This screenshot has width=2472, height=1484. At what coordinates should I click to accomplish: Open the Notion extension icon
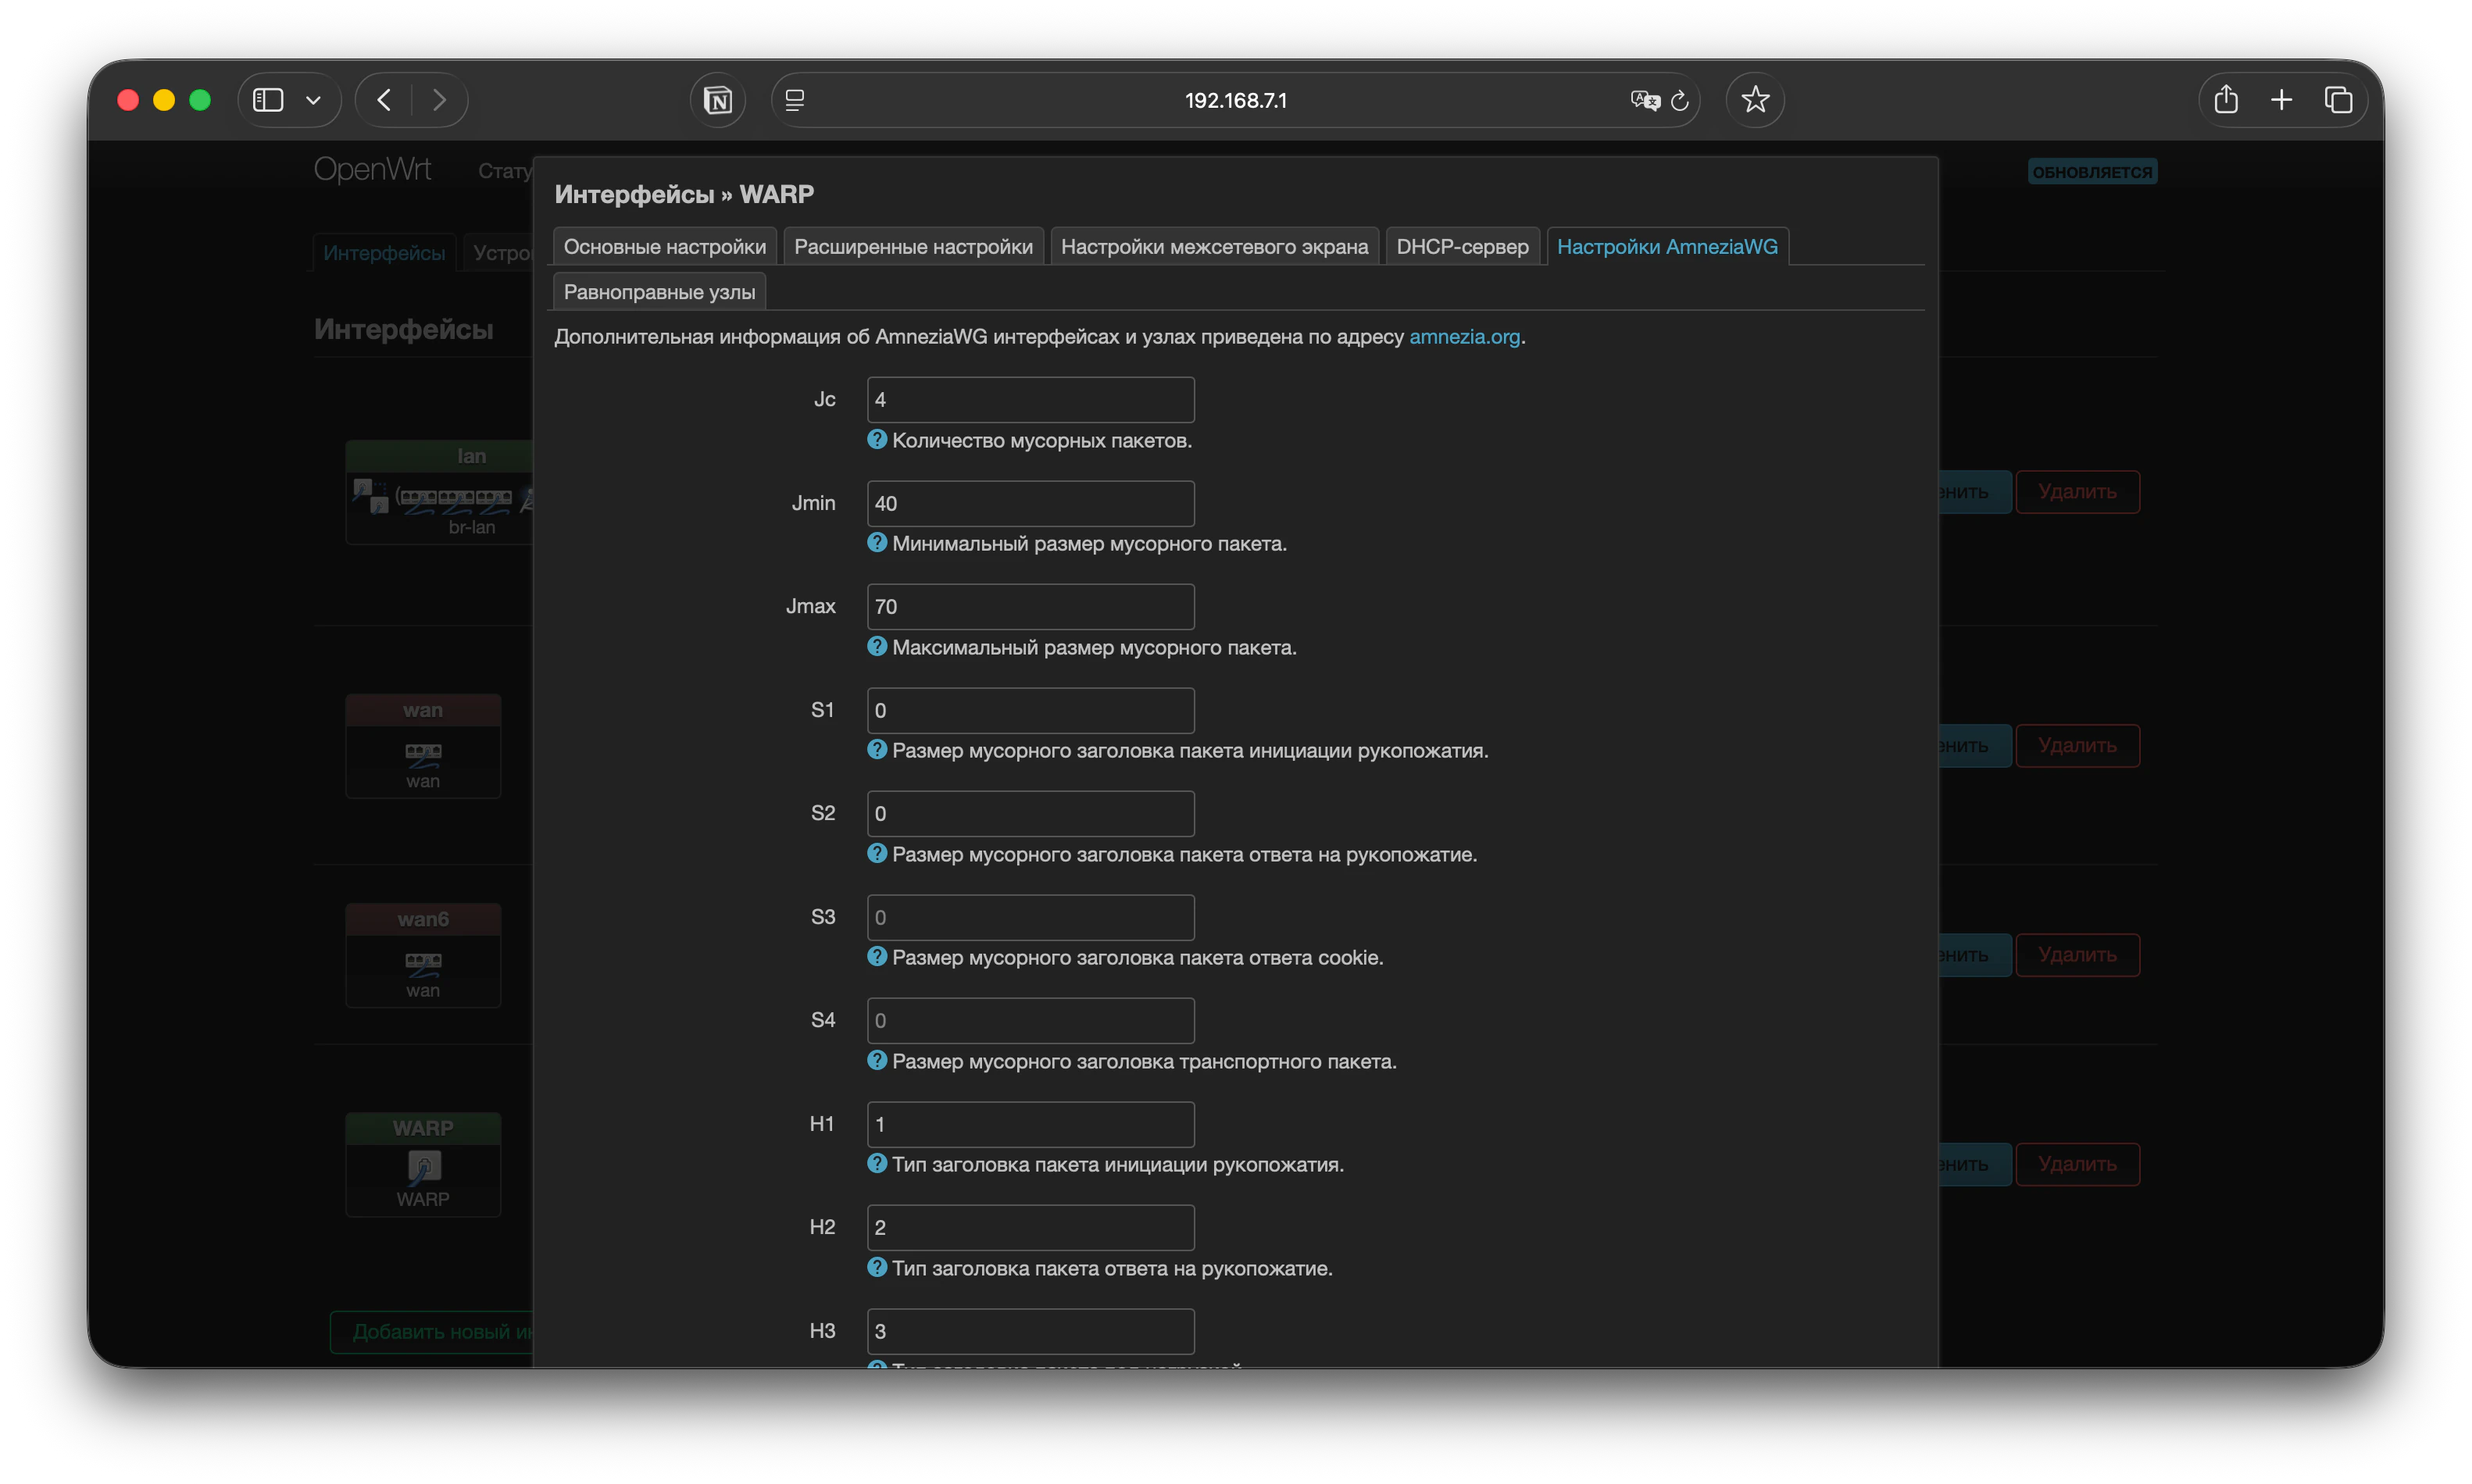(x=717, y=100)
